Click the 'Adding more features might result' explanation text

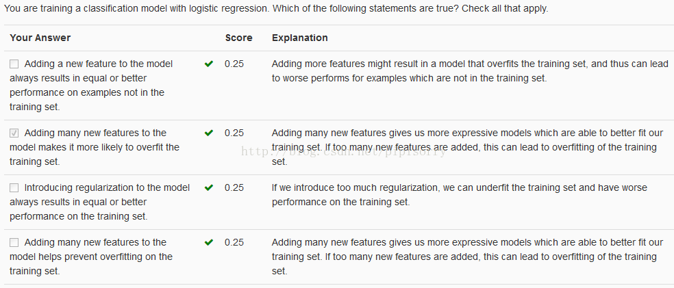469,70
